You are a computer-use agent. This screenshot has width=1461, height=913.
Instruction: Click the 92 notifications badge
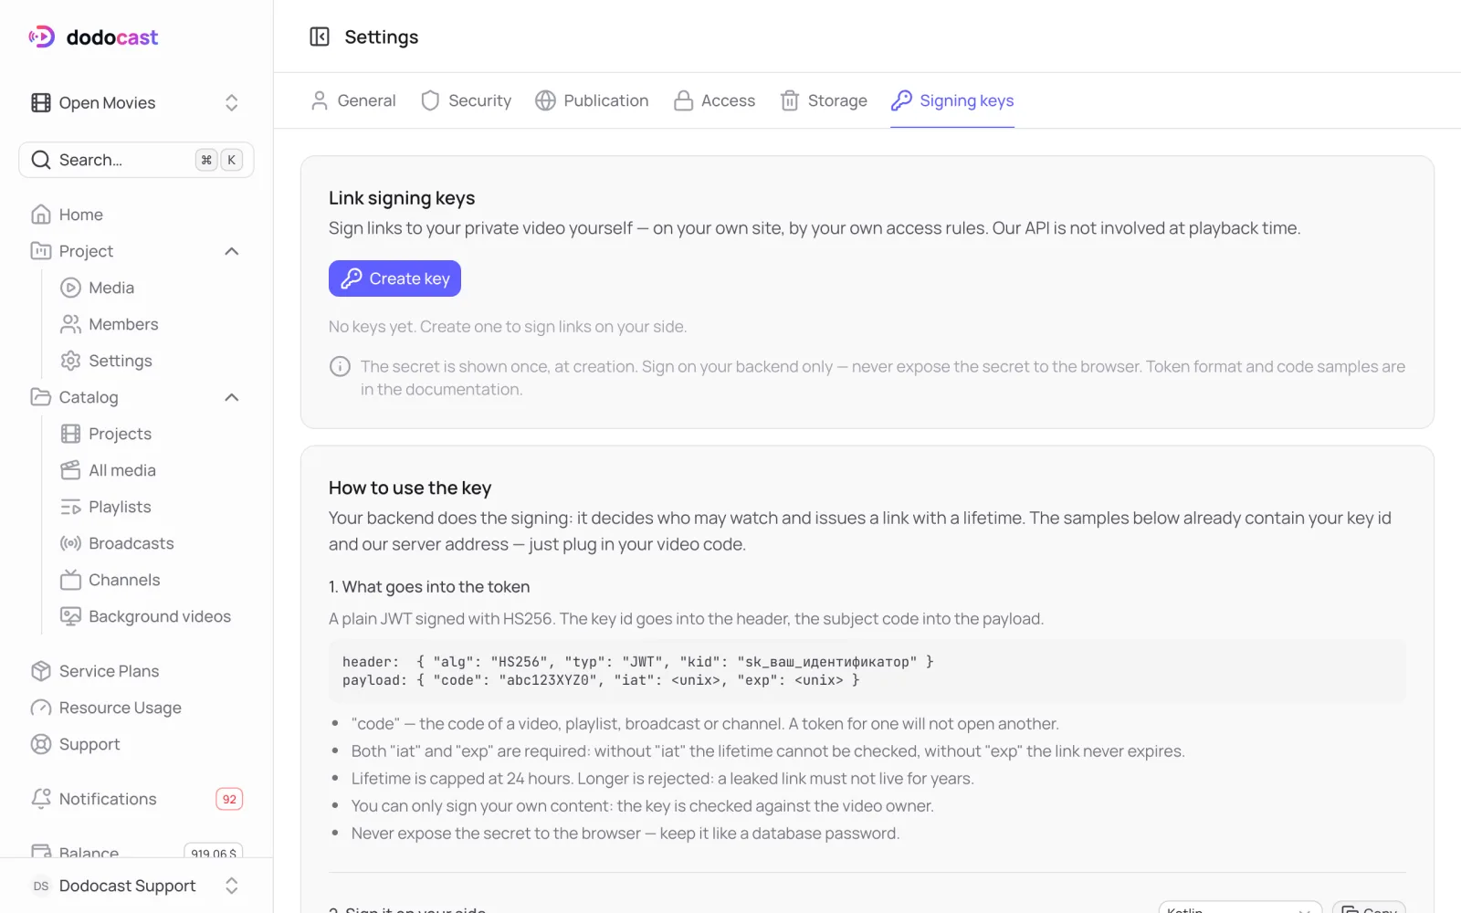(x=229, y=799)
